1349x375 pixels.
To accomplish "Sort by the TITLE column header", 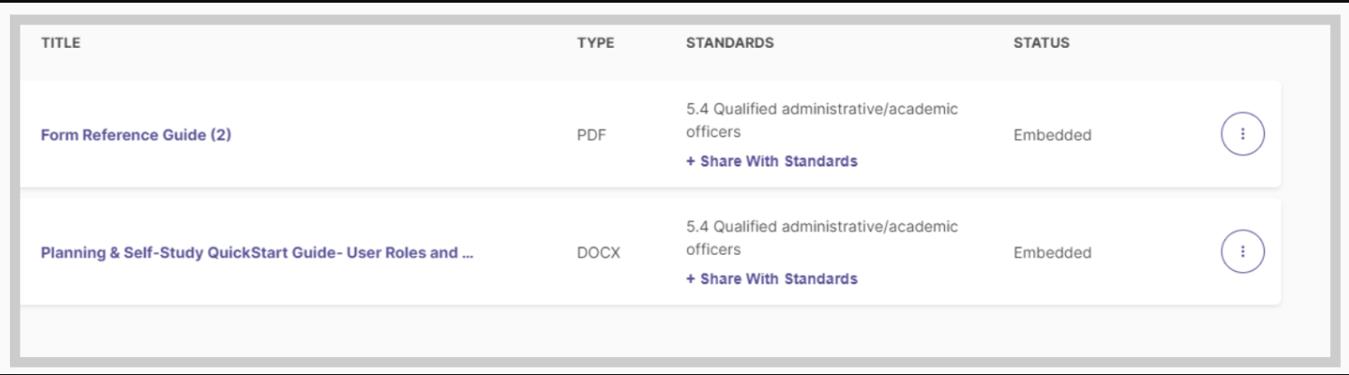I will [x=61, y=42].
